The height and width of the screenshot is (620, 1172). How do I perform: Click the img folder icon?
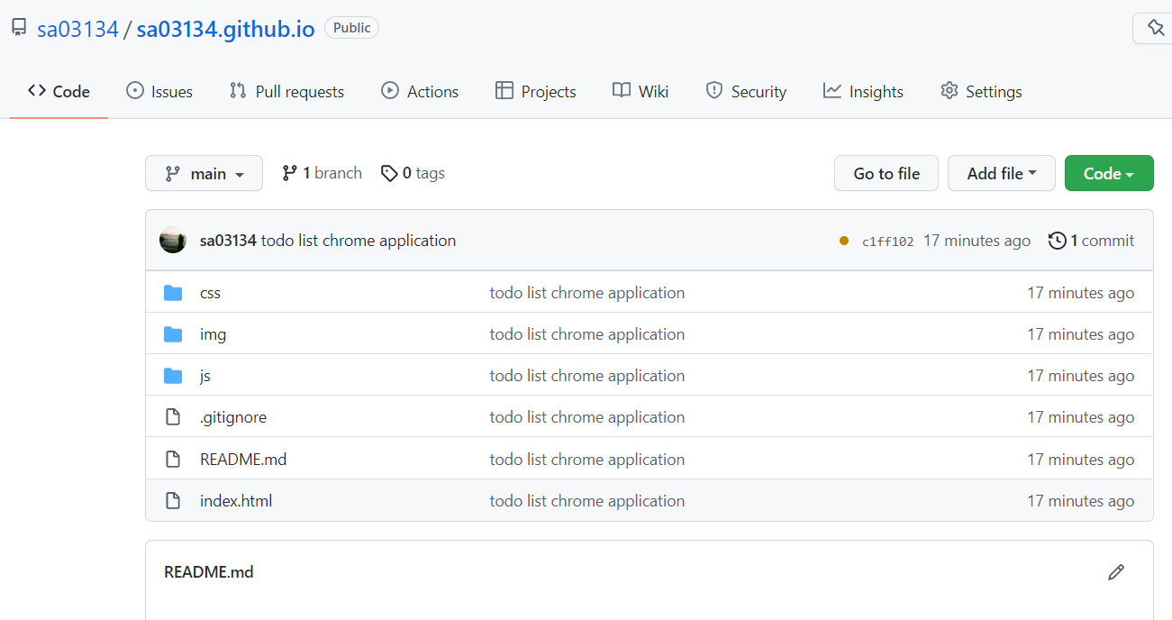173,334
